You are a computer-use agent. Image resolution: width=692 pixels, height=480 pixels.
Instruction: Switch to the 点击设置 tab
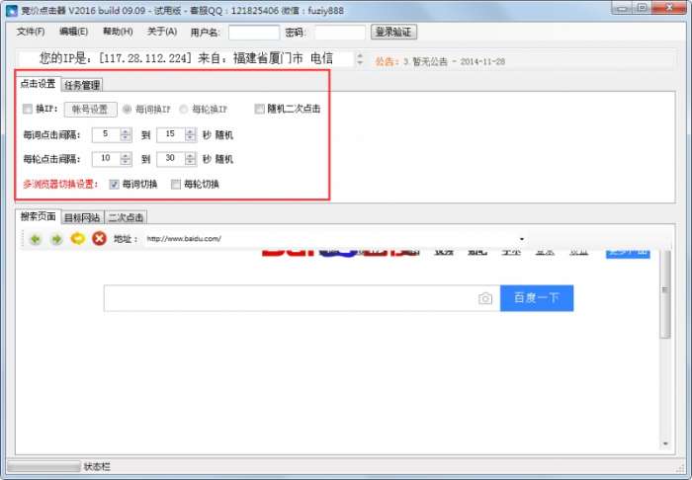pyautogui.click(x=38, y=84)
